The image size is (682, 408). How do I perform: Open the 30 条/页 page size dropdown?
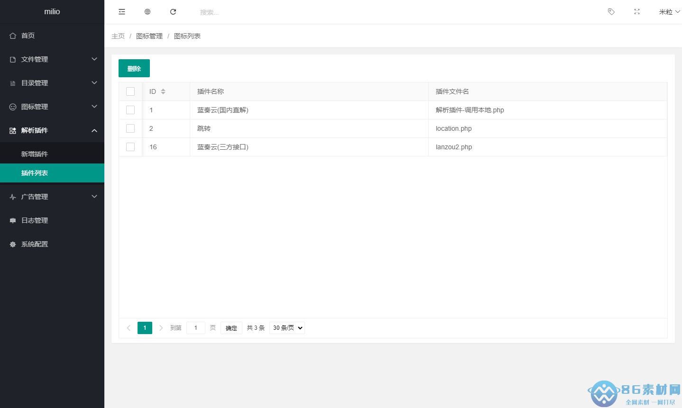click(x=287, y=328)
